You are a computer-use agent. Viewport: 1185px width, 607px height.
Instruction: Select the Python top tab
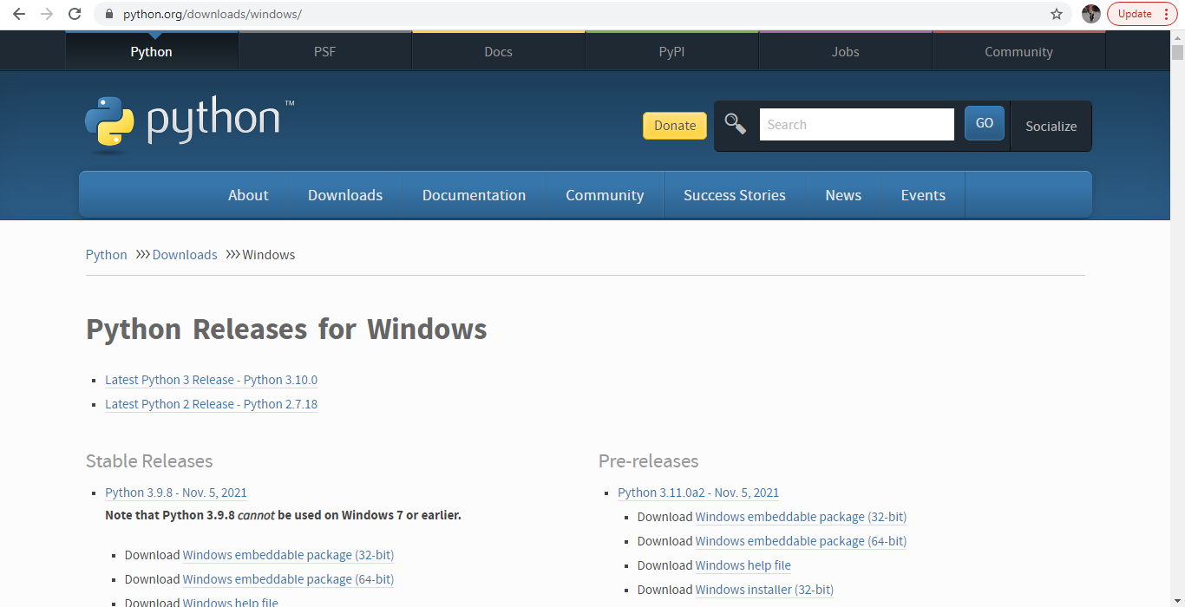tap(151, 52)
